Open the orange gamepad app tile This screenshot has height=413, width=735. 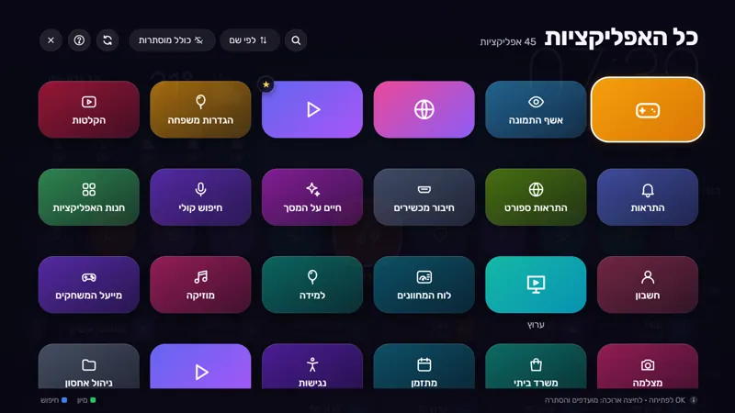(648, 109)
